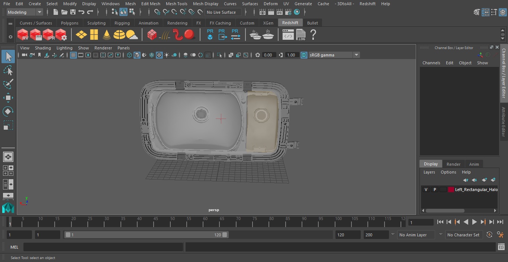This screenshot has height=262, width=508.
Task: Play the animation forwards
Action: 474,222
